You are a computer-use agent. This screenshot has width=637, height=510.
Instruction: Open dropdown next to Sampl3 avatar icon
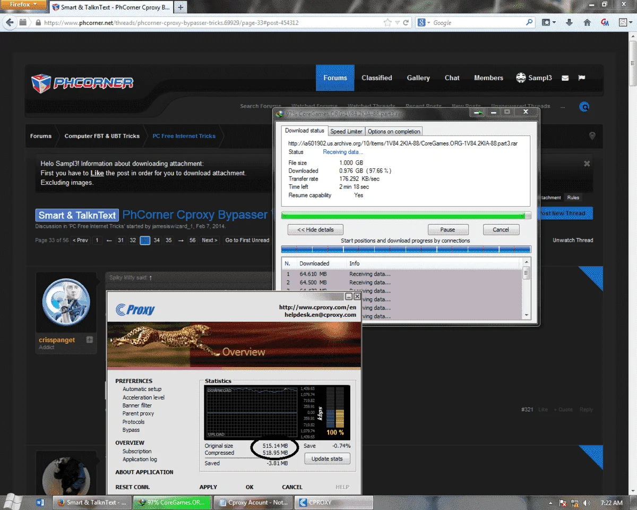point(533,78)
